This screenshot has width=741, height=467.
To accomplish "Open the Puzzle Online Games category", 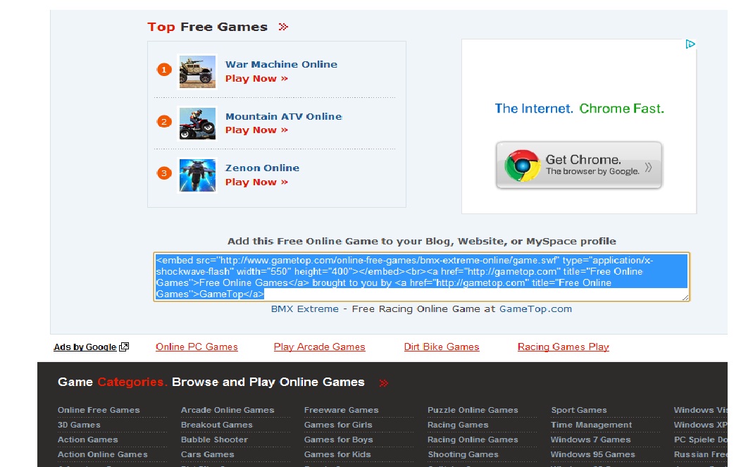I will (x=473, y=410).
